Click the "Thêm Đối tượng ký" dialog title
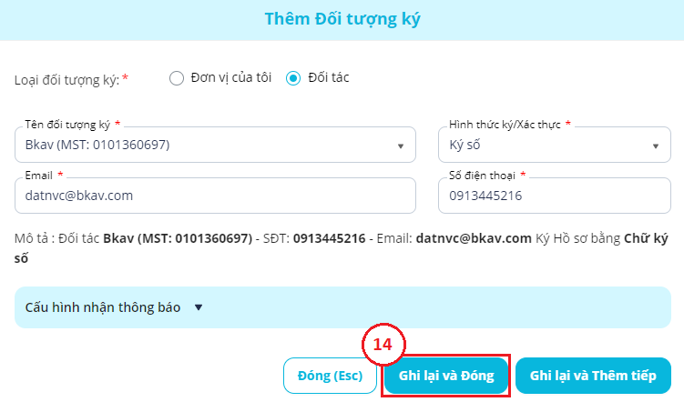Image resolution: width=684 pixels, height=402 pixels. click(342, 19)
